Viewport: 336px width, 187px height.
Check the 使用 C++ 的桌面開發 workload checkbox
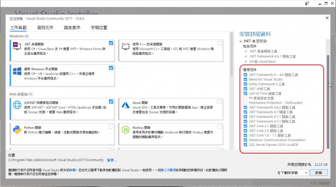[x=220, y=43]
